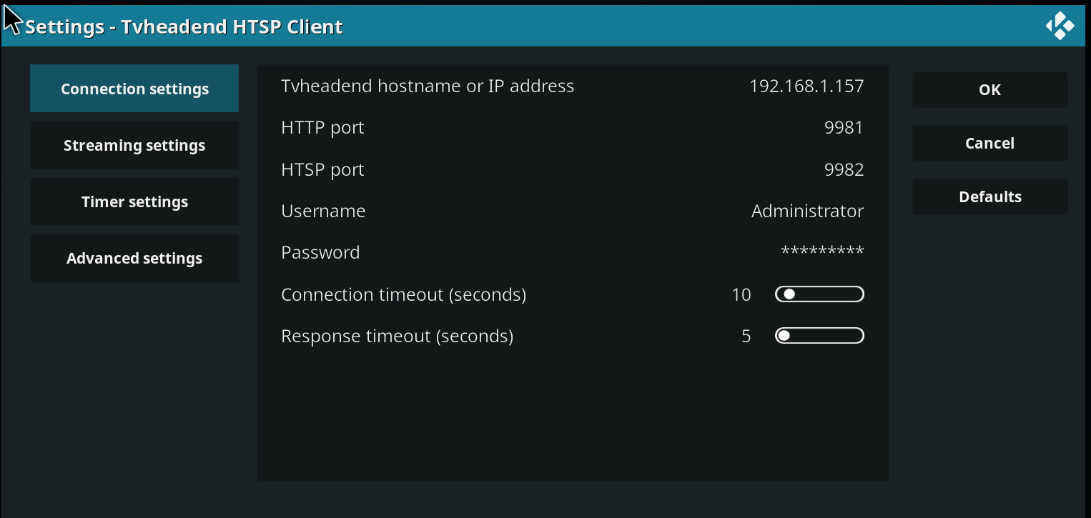Click the IP address value 192.168.1.157
Viewport: 1091px width, 518px height.
806,86
